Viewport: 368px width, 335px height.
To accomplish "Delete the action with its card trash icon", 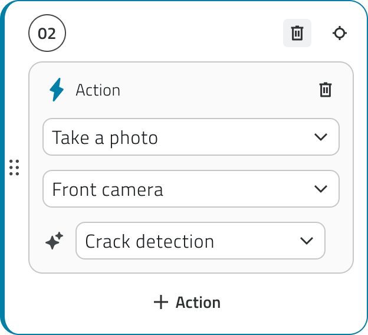I will pyautogui.click(x=326, y=90).
